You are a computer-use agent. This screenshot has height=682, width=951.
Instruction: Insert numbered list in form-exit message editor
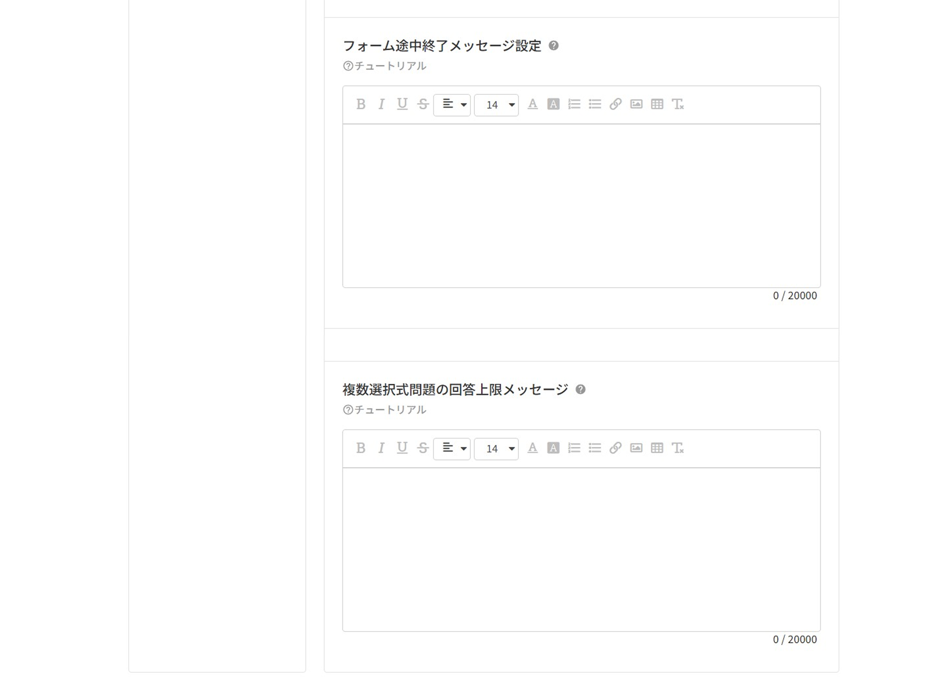(x=574, y=105)
